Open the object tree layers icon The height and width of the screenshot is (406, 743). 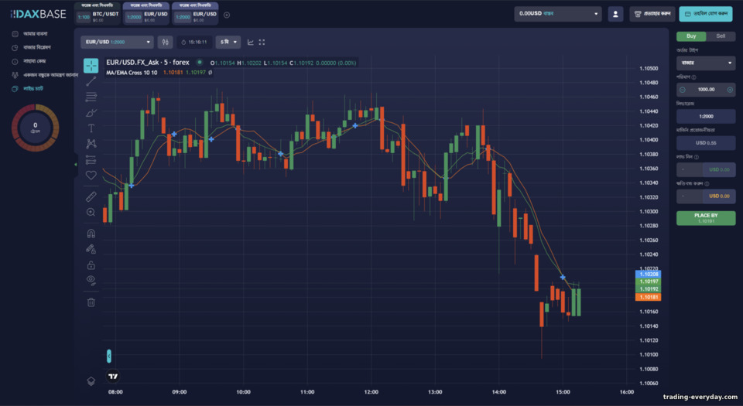tap(91, 381)
